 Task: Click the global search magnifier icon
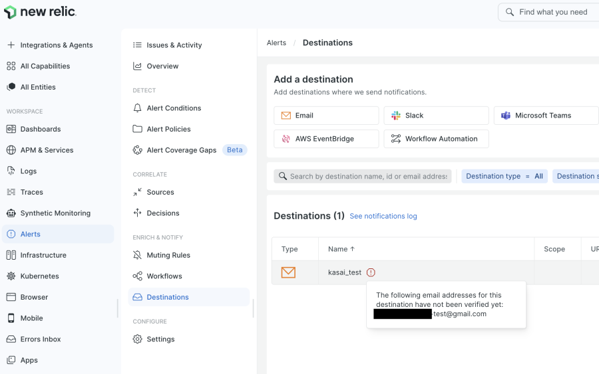tap(510, 12)
